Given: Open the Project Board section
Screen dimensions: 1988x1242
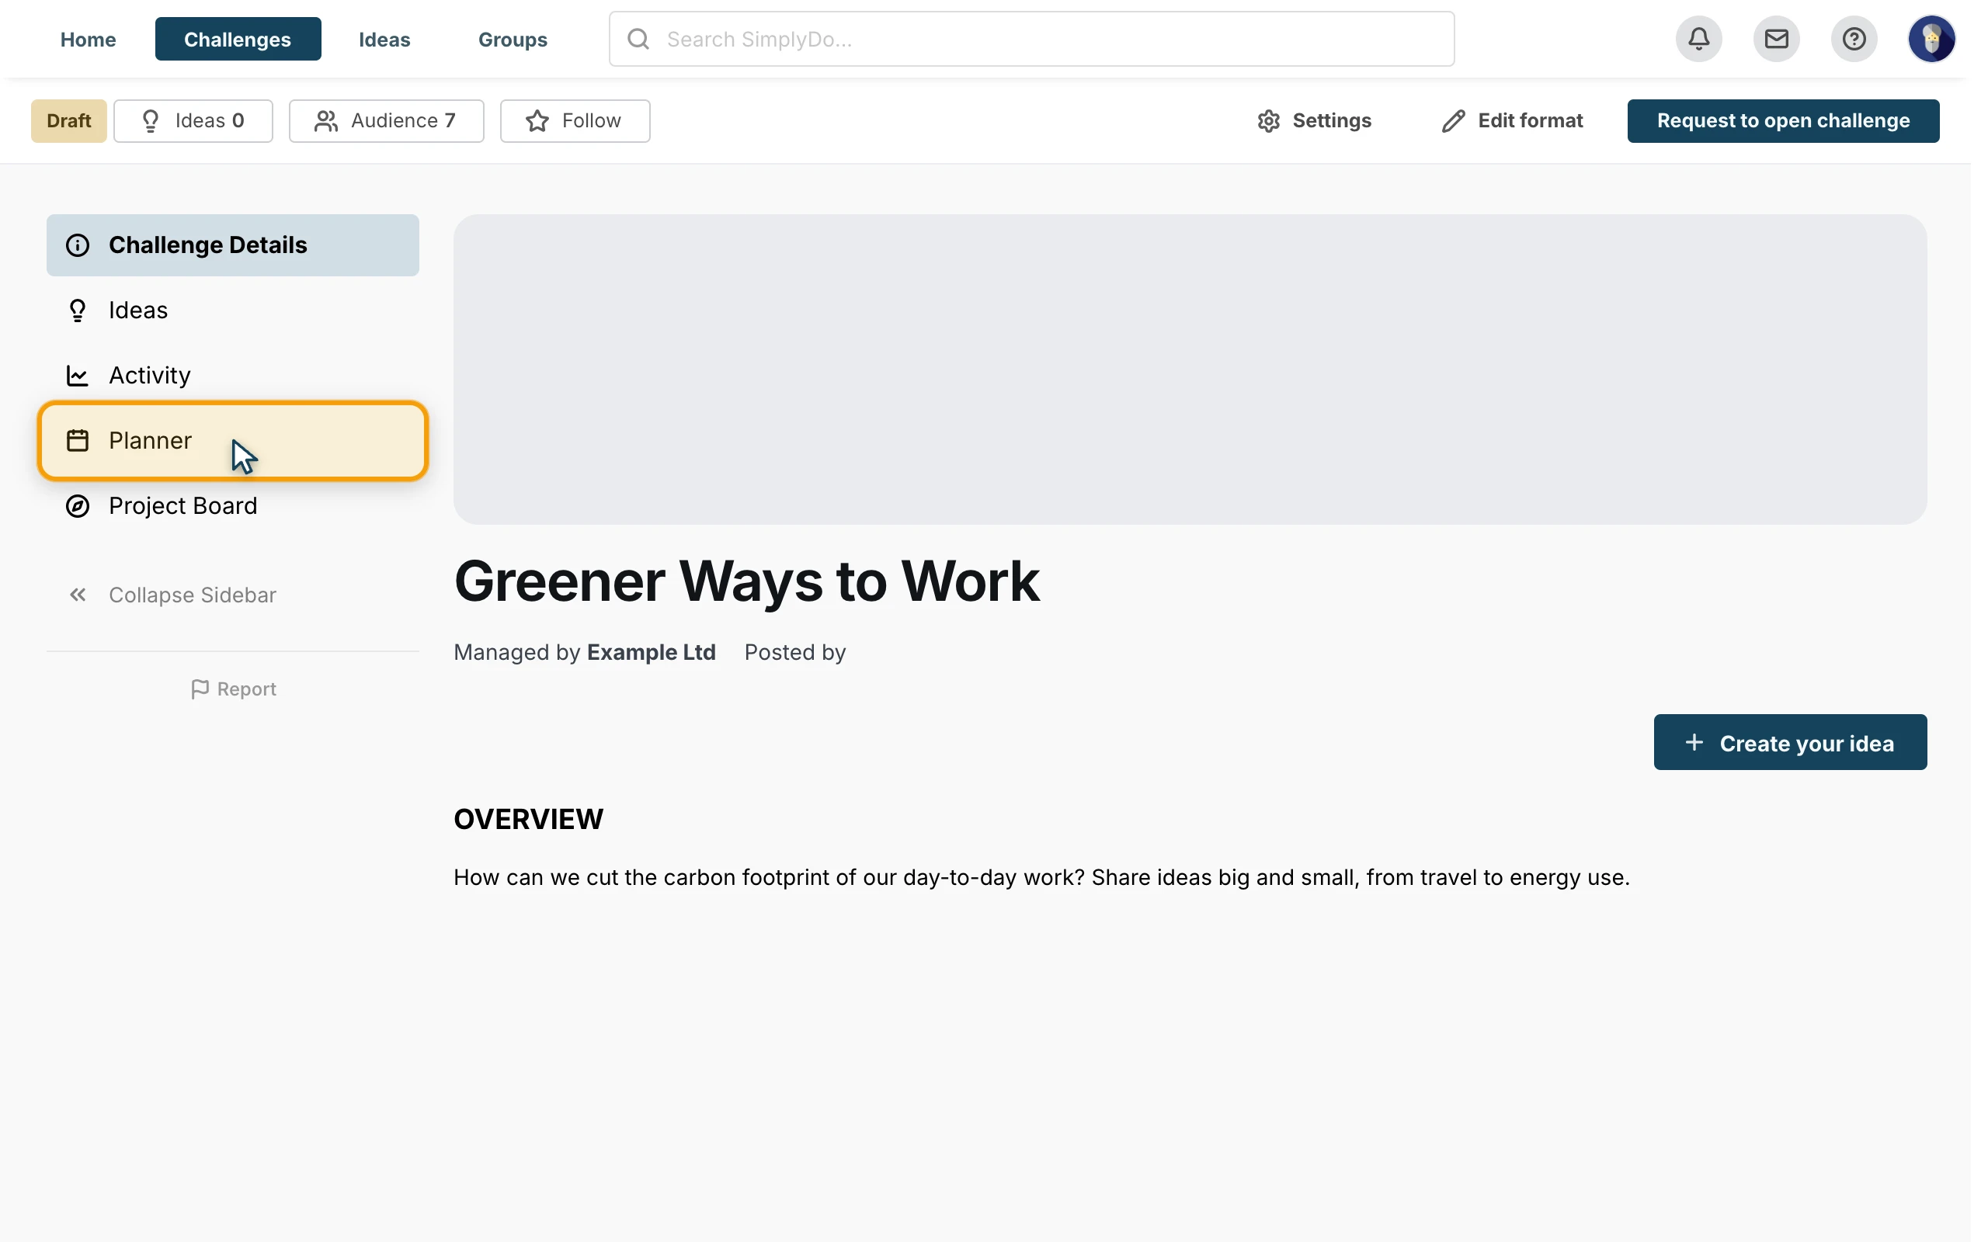Looking at the screenshot, I should tap(232, 506).
